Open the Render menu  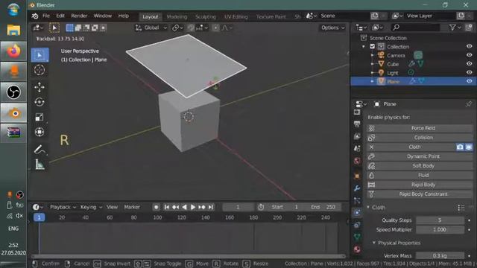click(79, 16)
